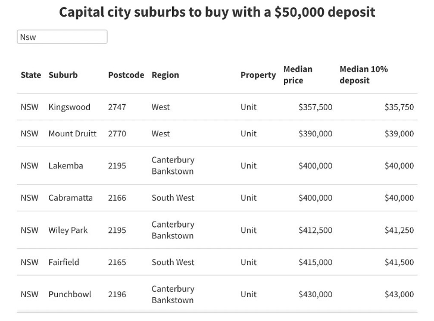Sort table by State column header
The height and width of the screenshot is (321, 434).
(31, 75)
